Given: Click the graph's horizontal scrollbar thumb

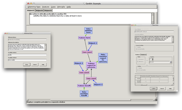Looking at the screenshot, I should coord(90,100).
